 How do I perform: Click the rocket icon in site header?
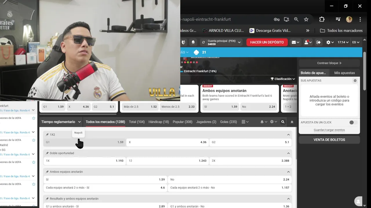tap(193, 42)
